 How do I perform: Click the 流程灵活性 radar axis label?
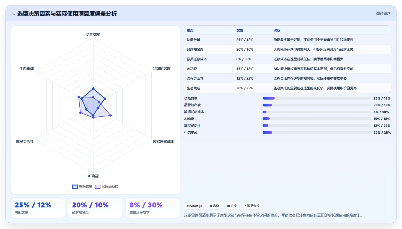[25, 142]
